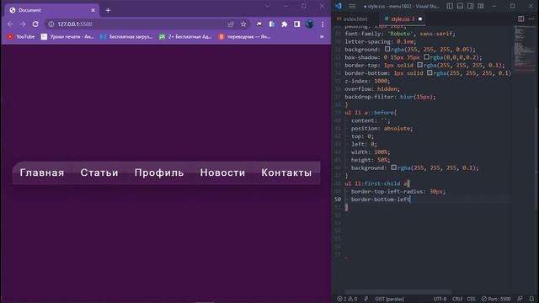This screenshot has width=539, height=303.
Task: Open feedback icon in status bar
Action: [x=520, y=299]
